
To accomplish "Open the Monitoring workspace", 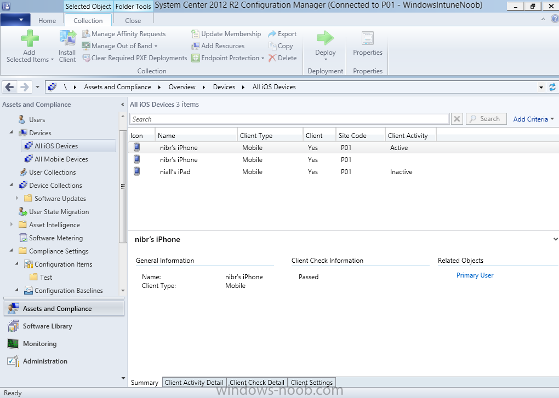I will [32, 344].
